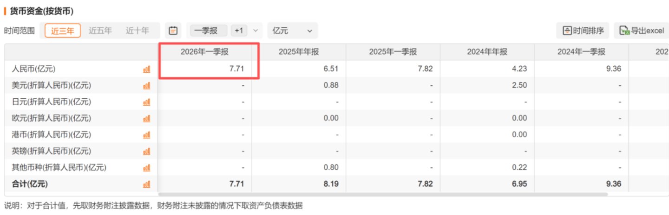
Task: Open chart icon for 其他币种 row
Action: pyautogui.click(x=146, y=168)
